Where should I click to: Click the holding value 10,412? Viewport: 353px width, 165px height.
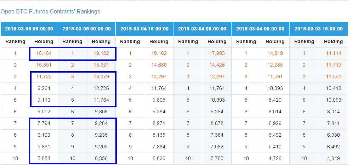pyautogui.click(x=334, y=89)
